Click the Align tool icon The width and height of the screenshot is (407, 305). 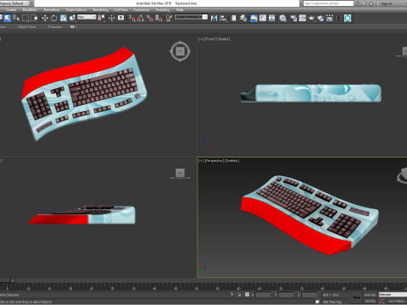(x=223, y=18)
